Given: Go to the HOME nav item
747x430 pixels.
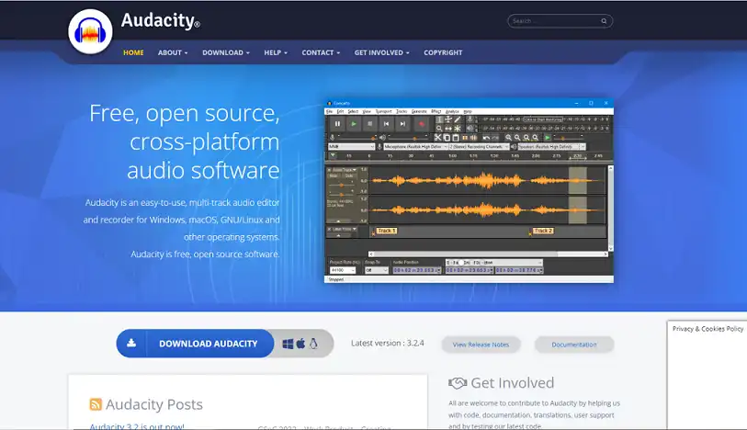Looking at the screenshot, I should tap(133, 52).
